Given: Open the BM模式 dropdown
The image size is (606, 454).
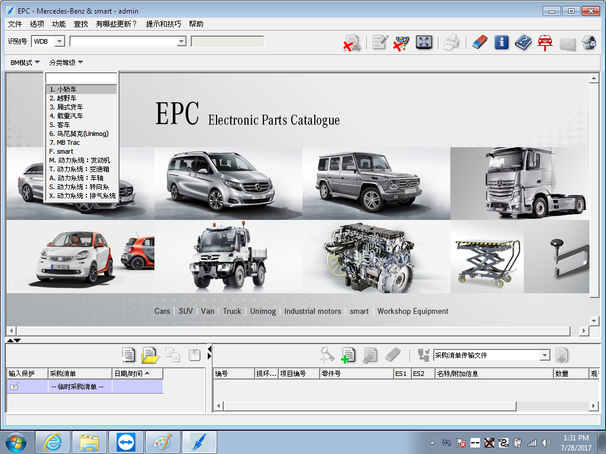Looking at the screenshot, I should point(25,63).
